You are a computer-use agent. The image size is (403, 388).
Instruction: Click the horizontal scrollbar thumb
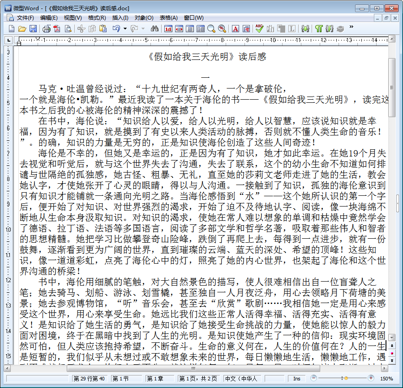[x=193, y=368]
